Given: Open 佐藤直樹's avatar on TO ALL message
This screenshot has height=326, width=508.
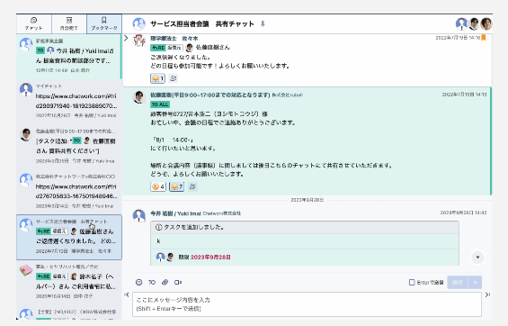Looking at the screenshot, I should click(139, 97).
